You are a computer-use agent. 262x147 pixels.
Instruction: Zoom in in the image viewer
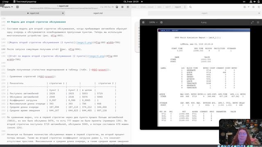click(x=161, y=22)
